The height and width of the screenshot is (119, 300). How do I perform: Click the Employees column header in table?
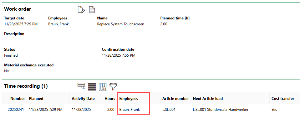pos(129,99)
